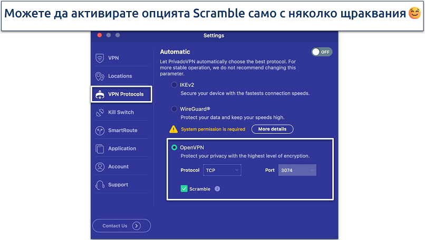Select the OpenVPN radio button

pyautogui.click(x=174, y=148)
